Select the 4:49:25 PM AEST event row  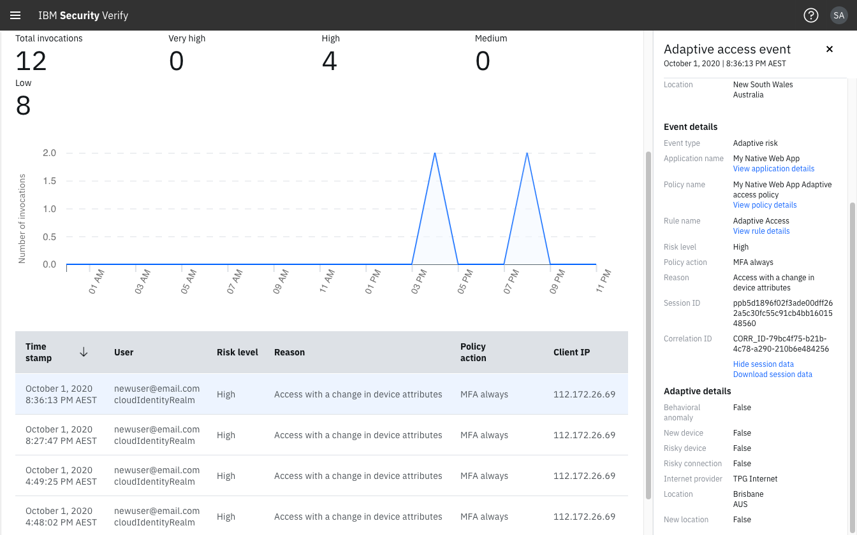pos(321,476)
